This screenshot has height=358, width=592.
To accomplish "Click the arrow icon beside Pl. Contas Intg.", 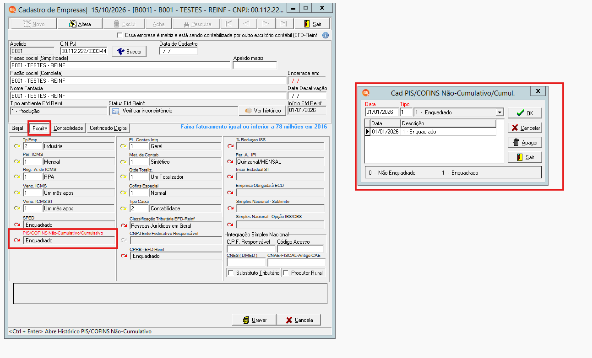I will [x=124, y=146].
